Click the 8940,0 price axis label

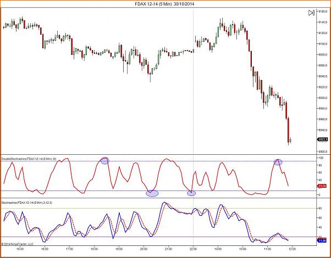tap(323, 130)
